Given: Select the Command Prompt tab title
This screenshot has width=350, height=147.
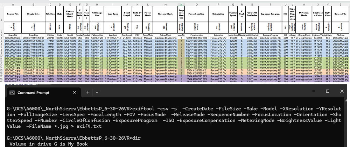Looking at the screenshot, I should click(34, 92).
